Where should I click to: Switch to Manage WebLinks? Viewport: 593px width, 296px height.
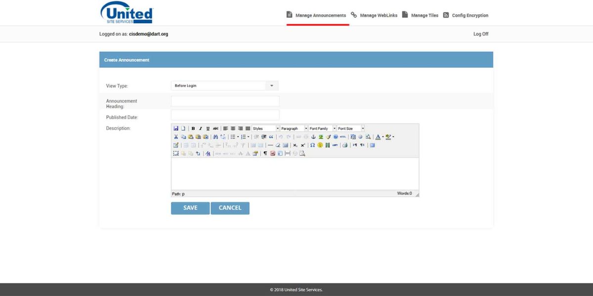pos(378,15)
